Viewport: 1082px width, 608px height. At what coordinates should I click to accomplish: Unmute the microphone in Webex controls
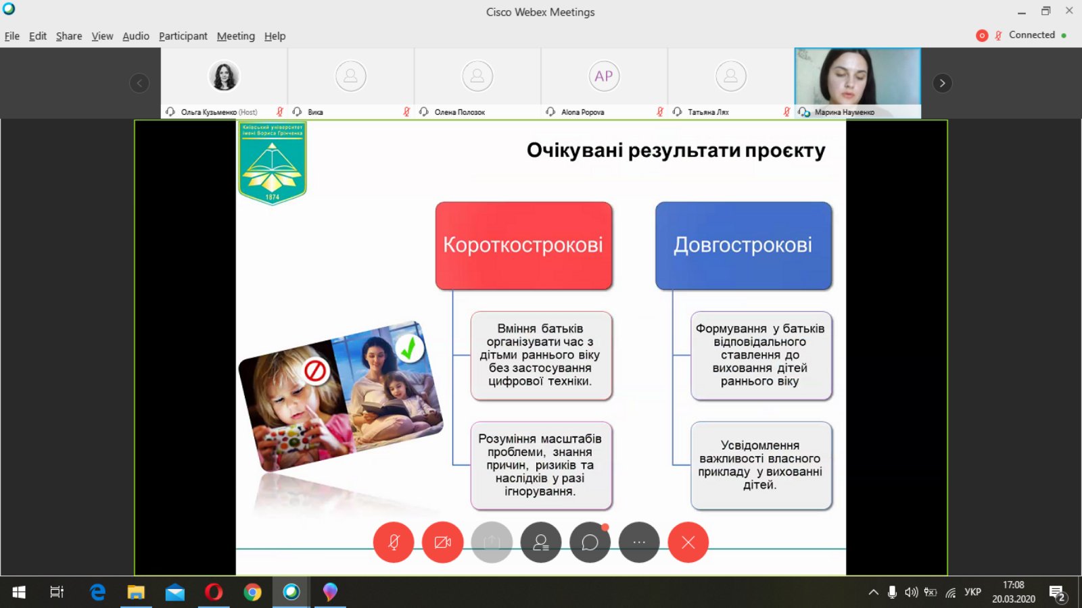coord(394,542)
